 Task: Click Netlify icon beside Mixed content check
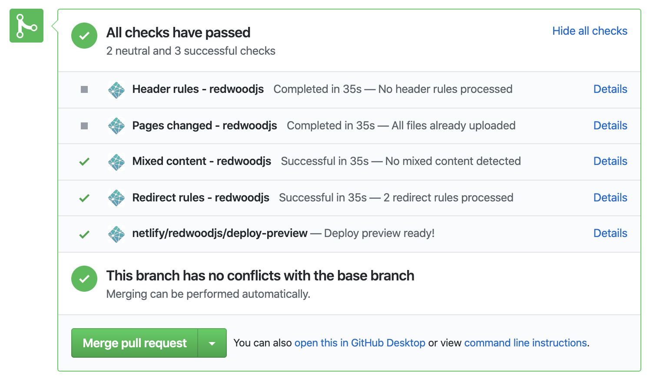click(x=116, y=162)
